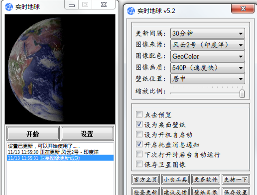Click the 更多软件 button
Viewport: 257px width, 195px height.
click(206, 180)
